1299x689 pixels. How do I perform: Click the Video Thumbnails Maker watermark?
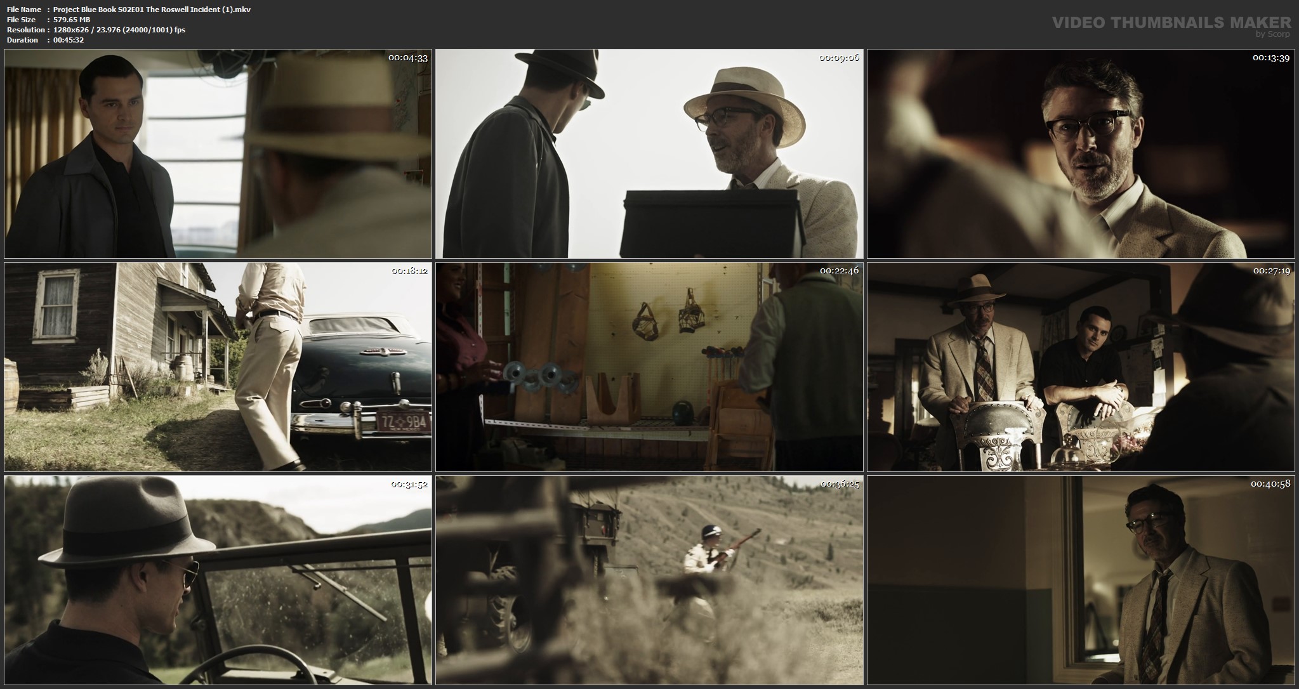point(1171,23)
